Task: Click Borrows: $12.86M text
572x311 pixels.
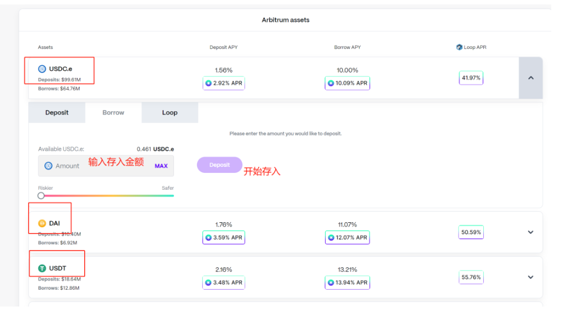Action: point(59,288)
